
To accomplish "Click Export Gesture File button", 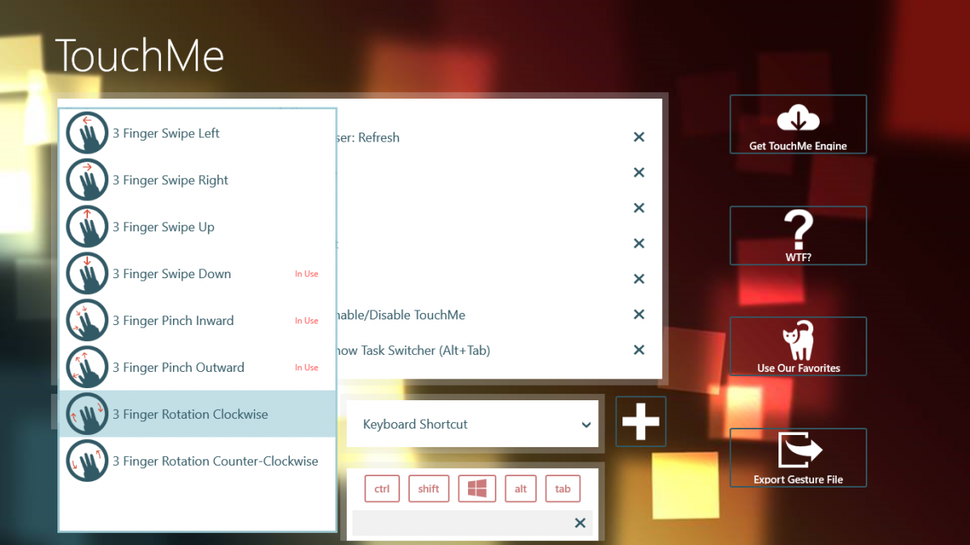I will pos(798,458).
